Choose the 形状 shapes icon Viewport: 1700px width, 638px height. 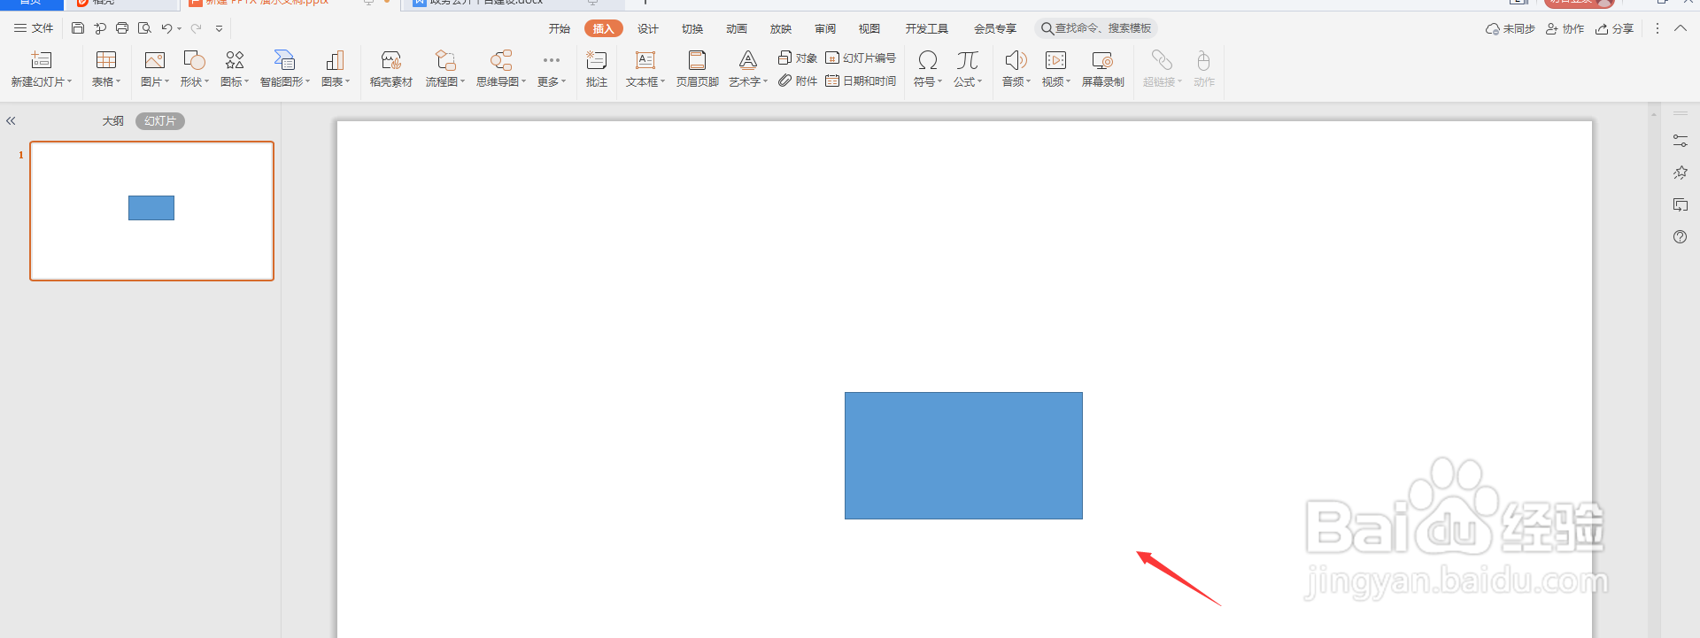[194, 60]
